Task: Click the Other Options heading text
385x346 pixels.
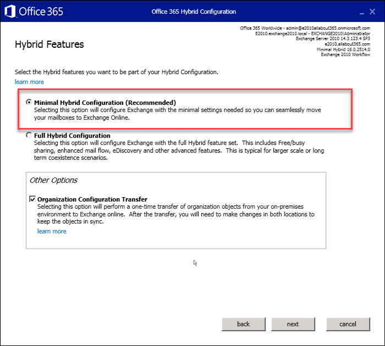Action: tap(53, 180)
